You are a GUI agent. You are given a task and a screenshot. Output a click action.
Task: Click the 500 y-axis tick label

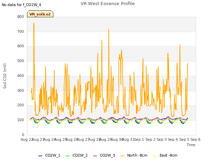(21, 61)
